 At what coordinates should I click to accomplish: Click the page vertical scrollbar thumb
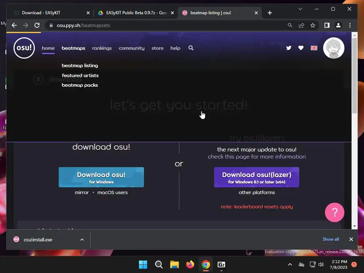coord(354,75)
